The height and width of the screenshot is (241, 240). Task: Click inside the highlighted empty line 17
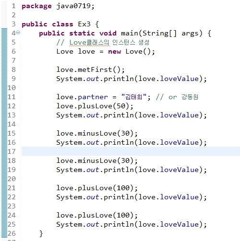pyautogui.click(x=131, y=151)
